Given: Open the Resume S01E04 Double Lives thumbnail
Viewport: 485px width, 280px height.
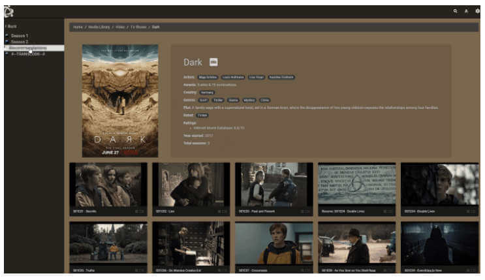Looking at the screenshot, I should click(x=357, y=185).
